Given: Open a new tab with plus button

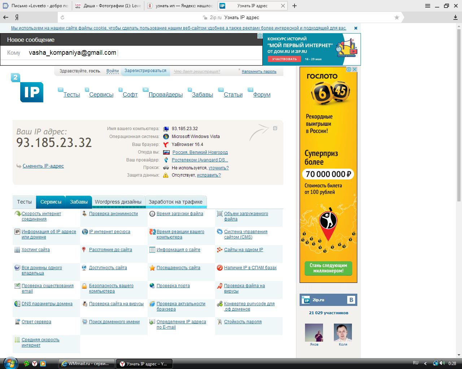Looking at the screenshot, I should pyautogui.click(x=295, y=6).
